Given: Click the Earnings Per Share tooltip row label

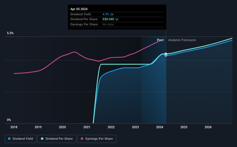Looking at the screenshot, I should click(84, 24).
